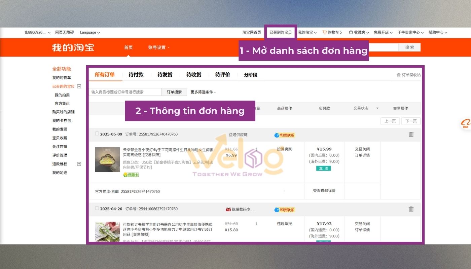Image resolution: width=471 pixels, height=269 pixels.
Task: Expand the 退款维权 sidebar section
Action: [79, 164]
